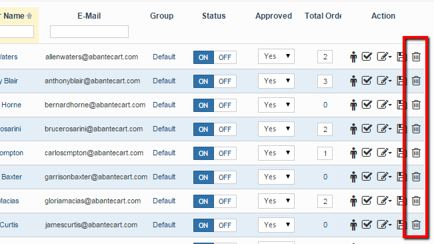Click the E-Mail column header

89,16
